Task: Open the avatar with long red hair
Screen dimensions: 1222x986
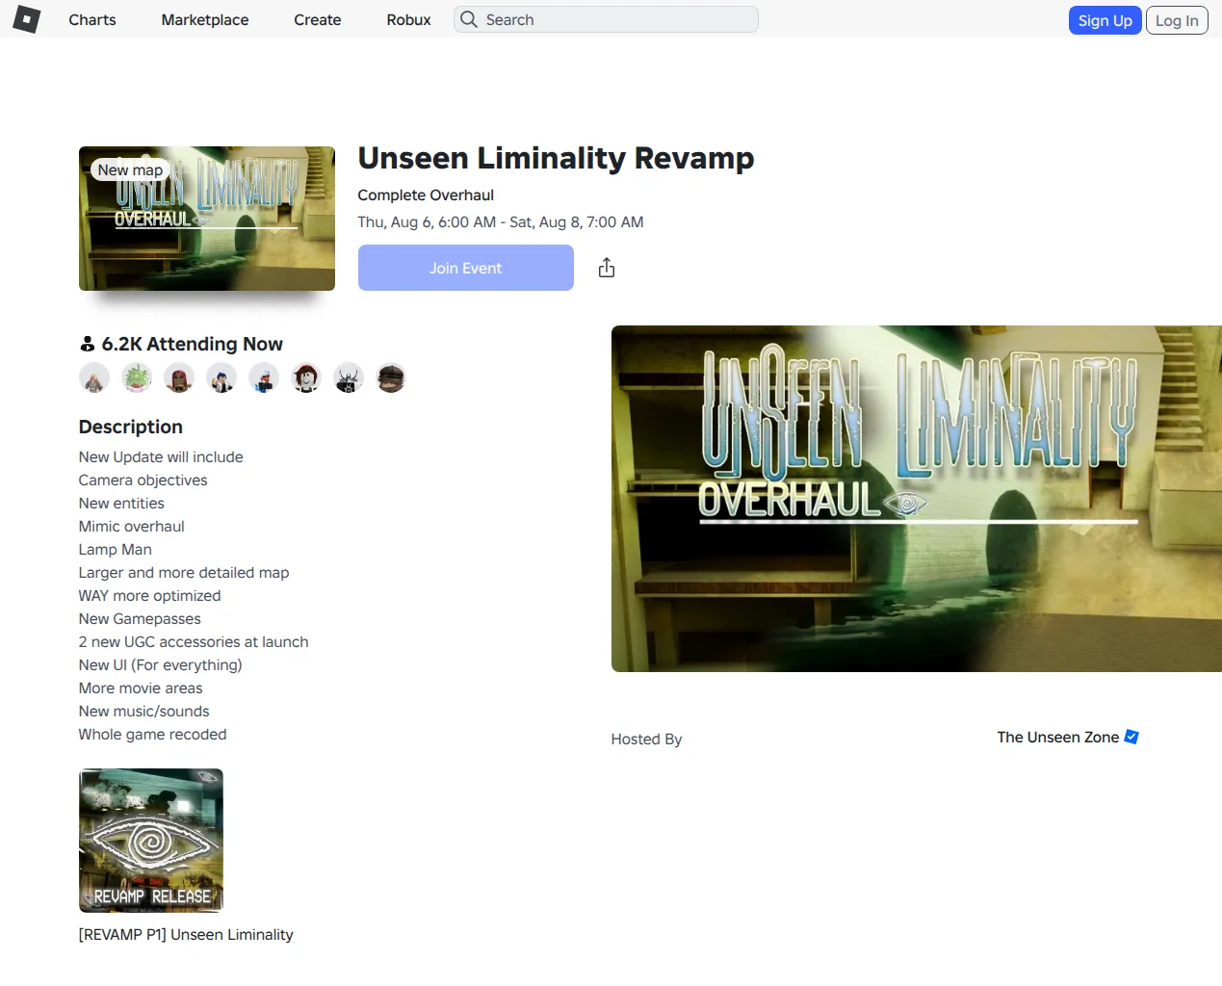Action: [179, 378]
